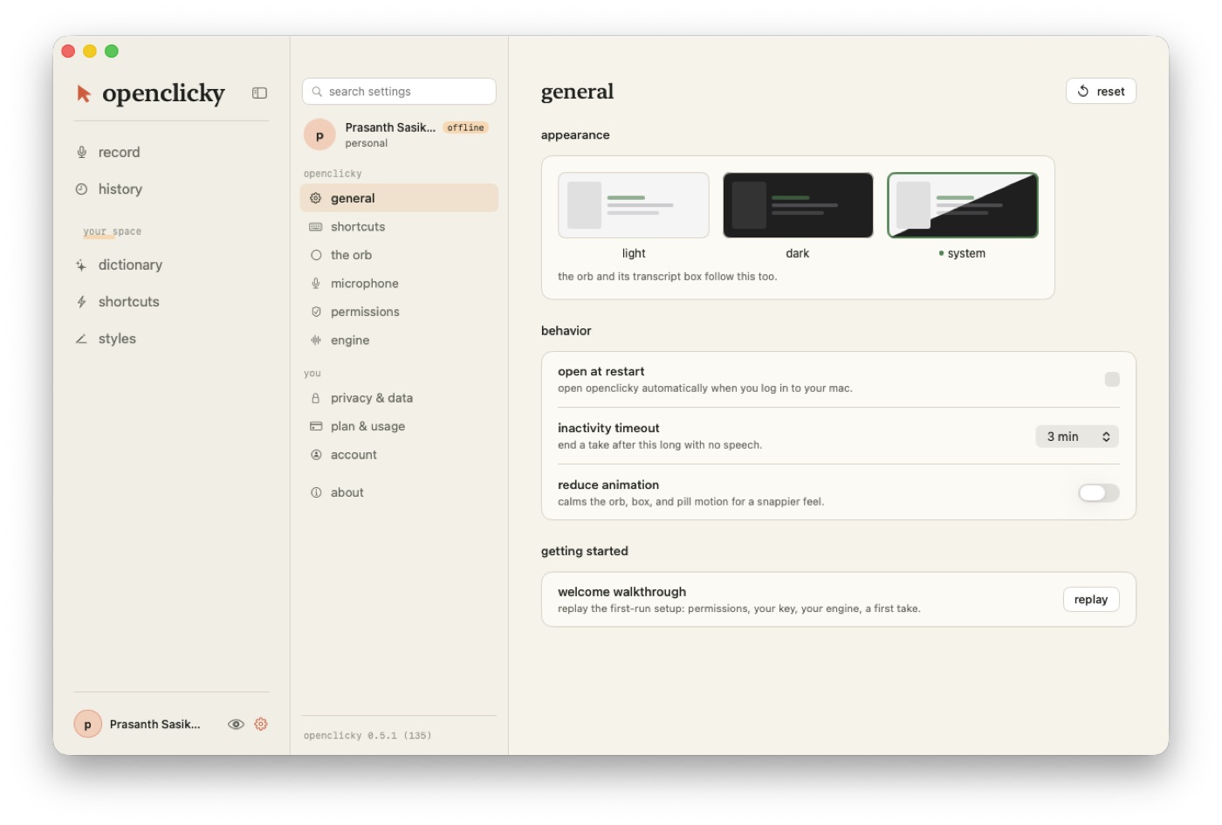1222x825 pixels.
Task: Click the magnifier icon in search settings
Action: 317,92
